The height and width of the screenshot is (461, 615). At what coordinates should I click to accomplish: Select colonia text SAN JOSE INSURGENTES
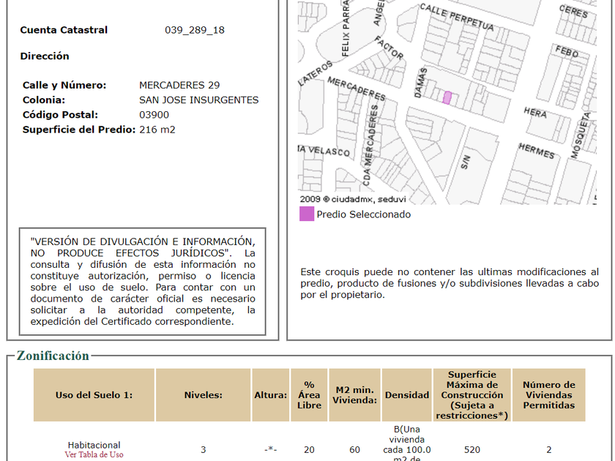[x=199, y=100]
